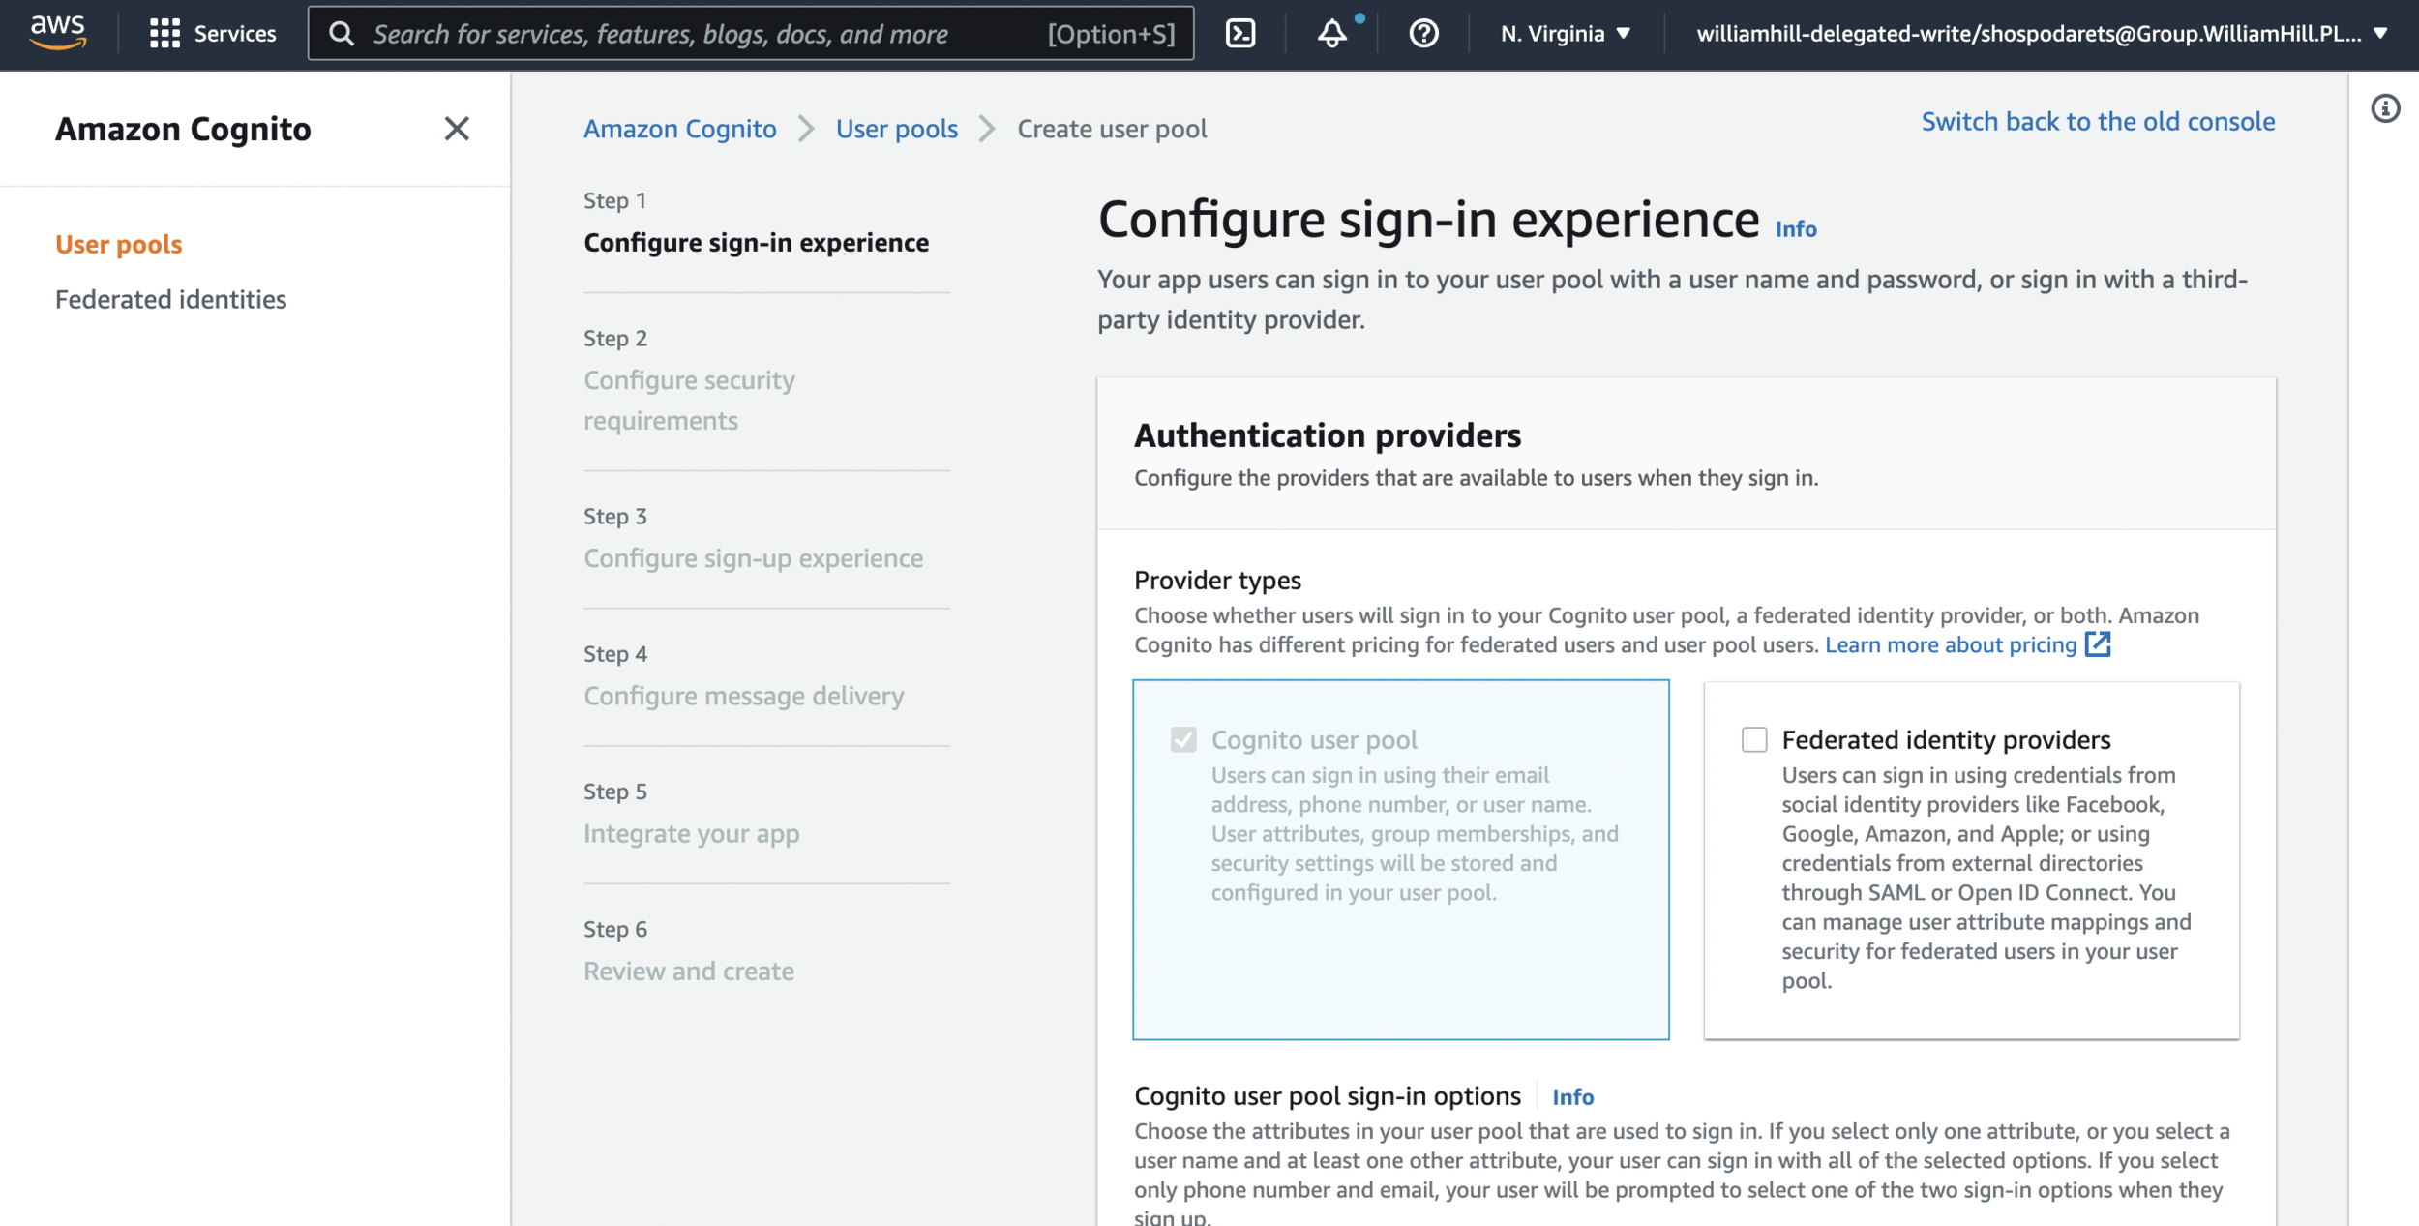Image resolution: width=2419 pixels, height=1226 pixels.
Task: Click Info link next to page title
Action: point(1796,228)
